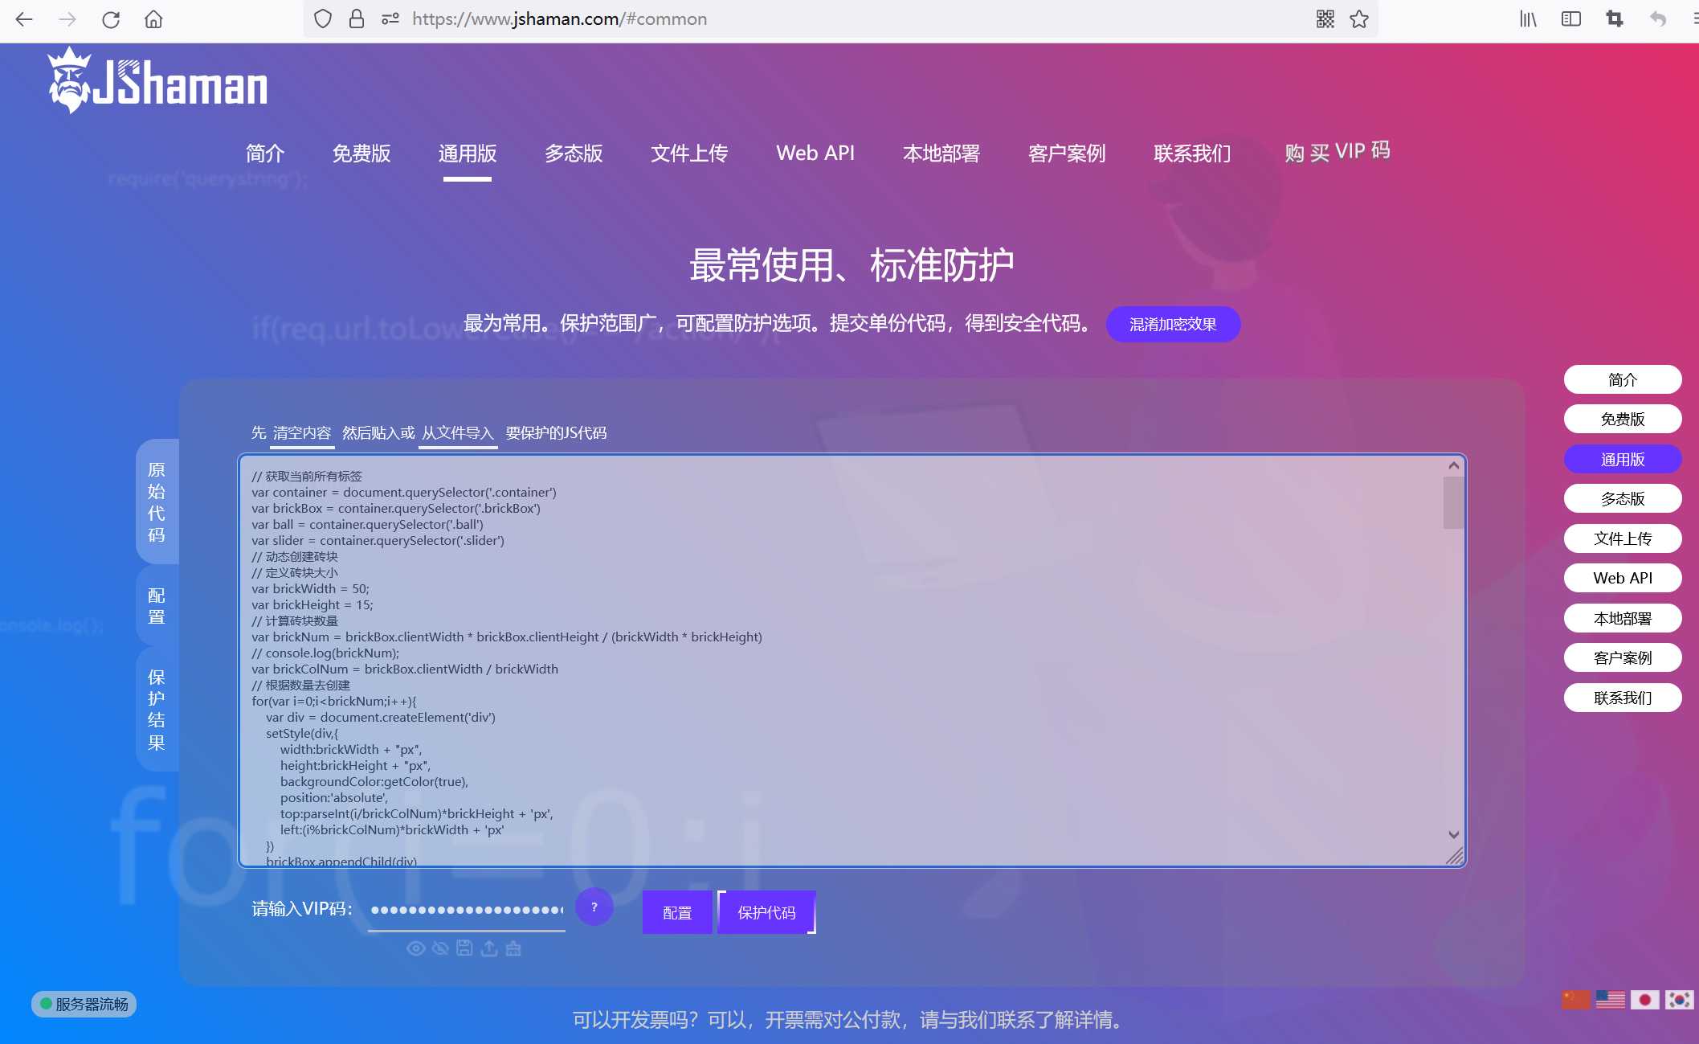1699x1044 pixels.
Task: Go back in browser history
Action: (24, 19)
